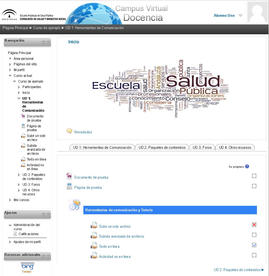Screen dimensions: 269x276
Task: Collapse the Navegación block using minus icon
Action: pyautogui.click(x=44, y=43)
